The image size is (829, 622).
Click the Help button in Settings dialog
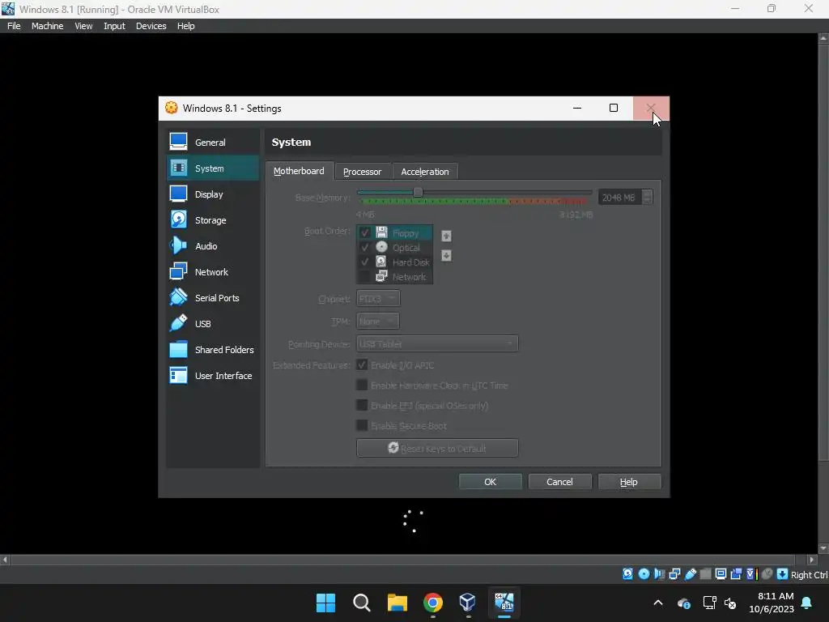coord(628,482)
